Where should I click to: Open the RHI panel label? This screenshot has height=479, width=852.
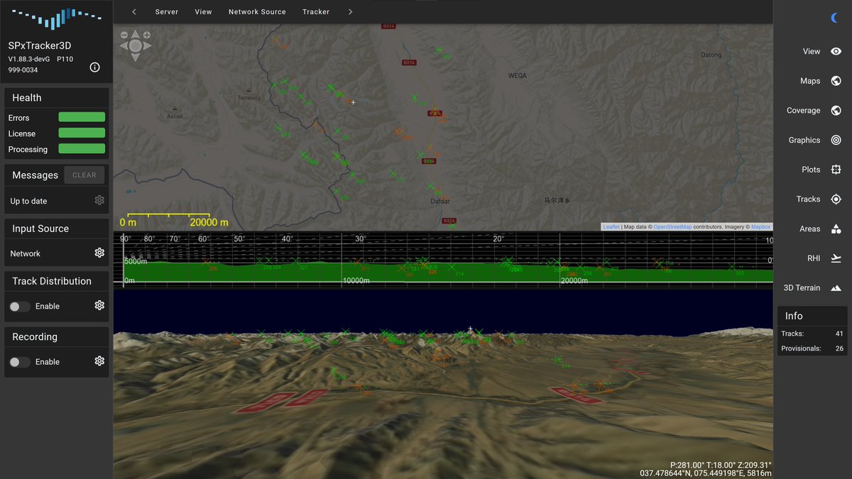coord(814,258)
